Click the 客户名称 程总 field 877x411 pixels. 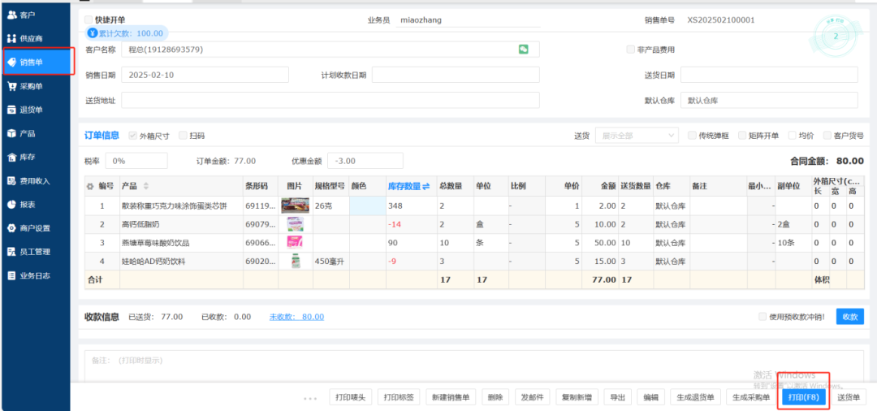(330, 50)
